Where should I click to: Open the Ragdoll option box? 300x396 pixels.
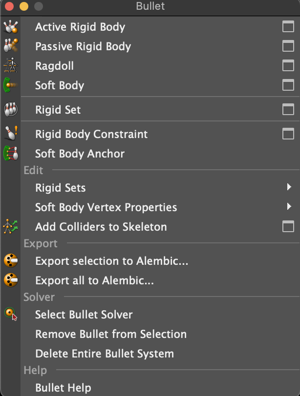(288, 65)
